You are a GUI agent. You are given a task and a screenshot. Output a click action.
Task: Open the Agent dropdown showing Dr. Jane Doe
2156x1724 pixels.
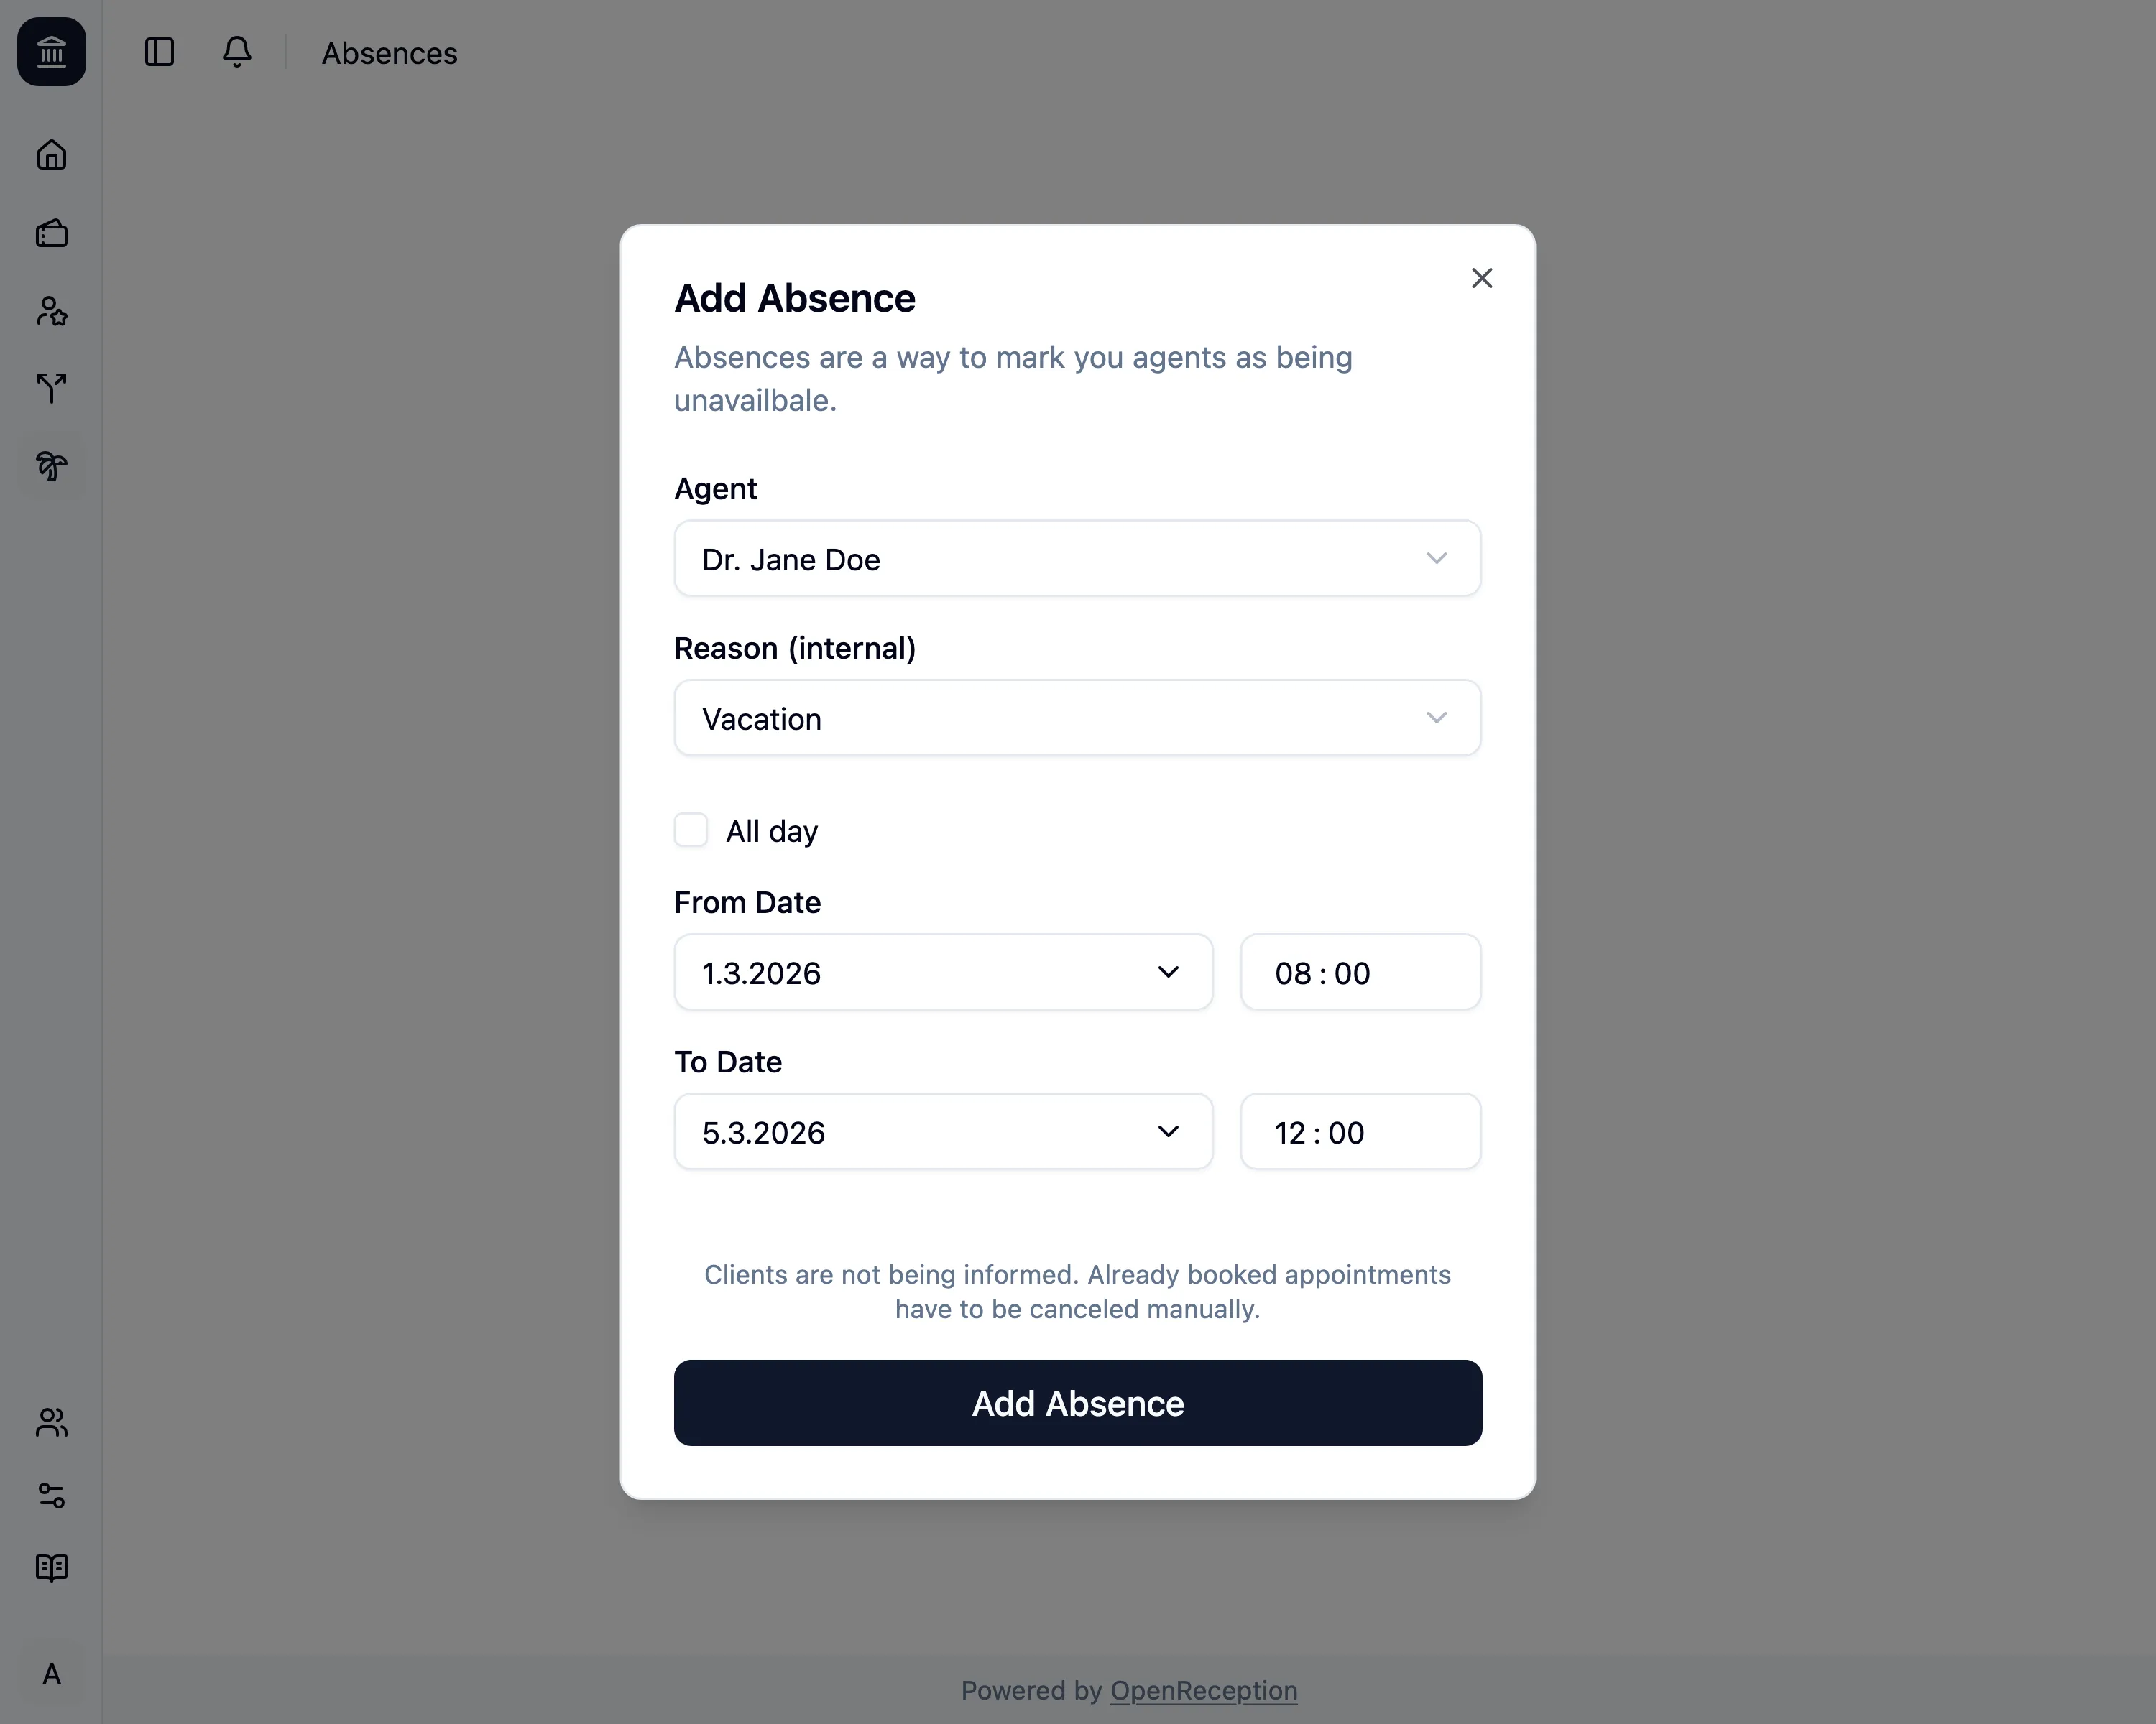[x=1077, y=559]
